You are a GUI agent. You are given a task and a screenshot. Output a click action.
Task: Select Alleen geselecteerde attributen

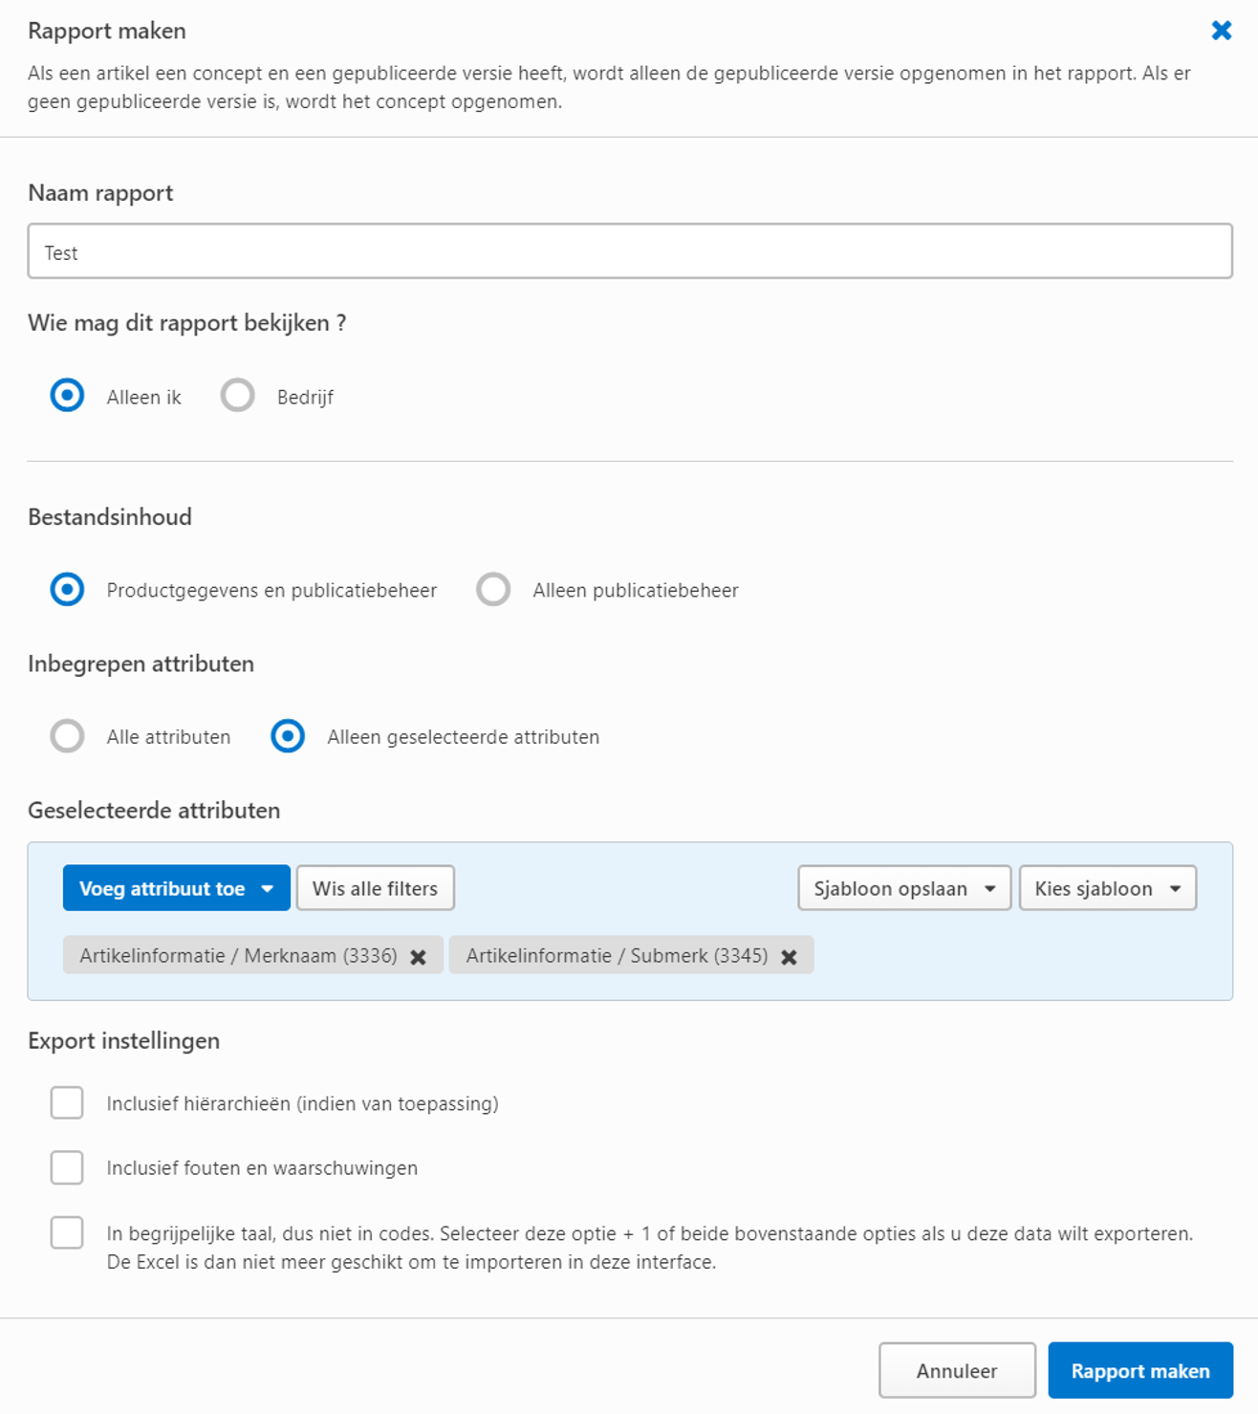coord(288,736)
